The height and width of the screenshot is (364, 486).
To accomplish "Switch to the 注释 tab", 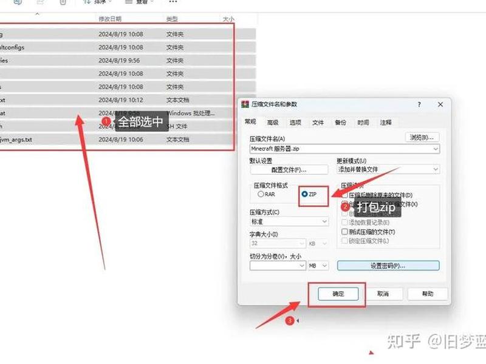I will pos(386,123).
